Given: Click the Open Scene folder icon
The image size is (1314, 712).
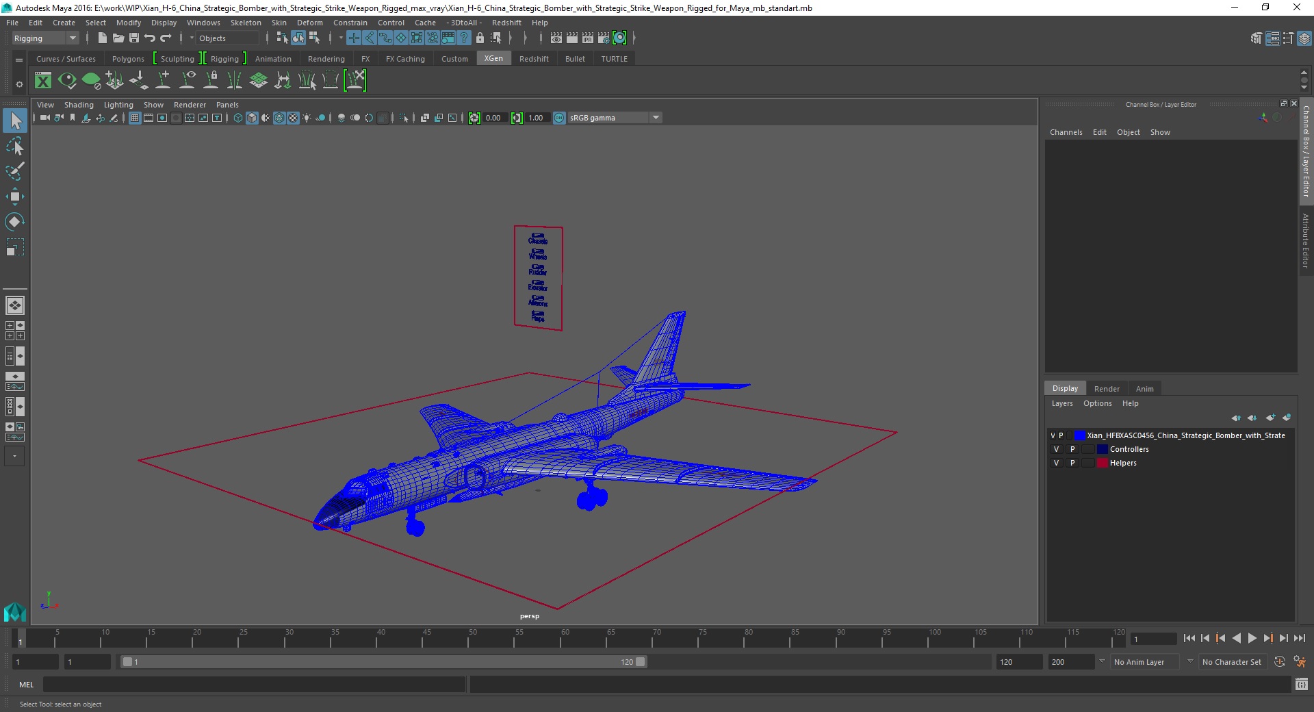Looking at the screenshot, I should point(118,38).
